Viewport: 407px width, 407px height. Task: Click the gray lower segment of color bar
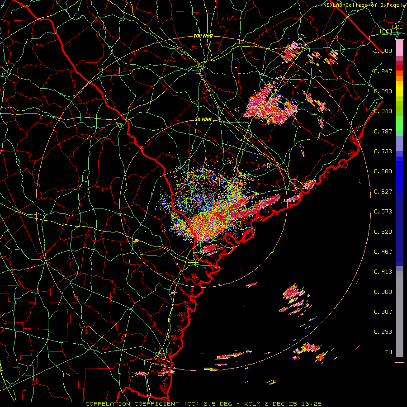click(399, 314)
